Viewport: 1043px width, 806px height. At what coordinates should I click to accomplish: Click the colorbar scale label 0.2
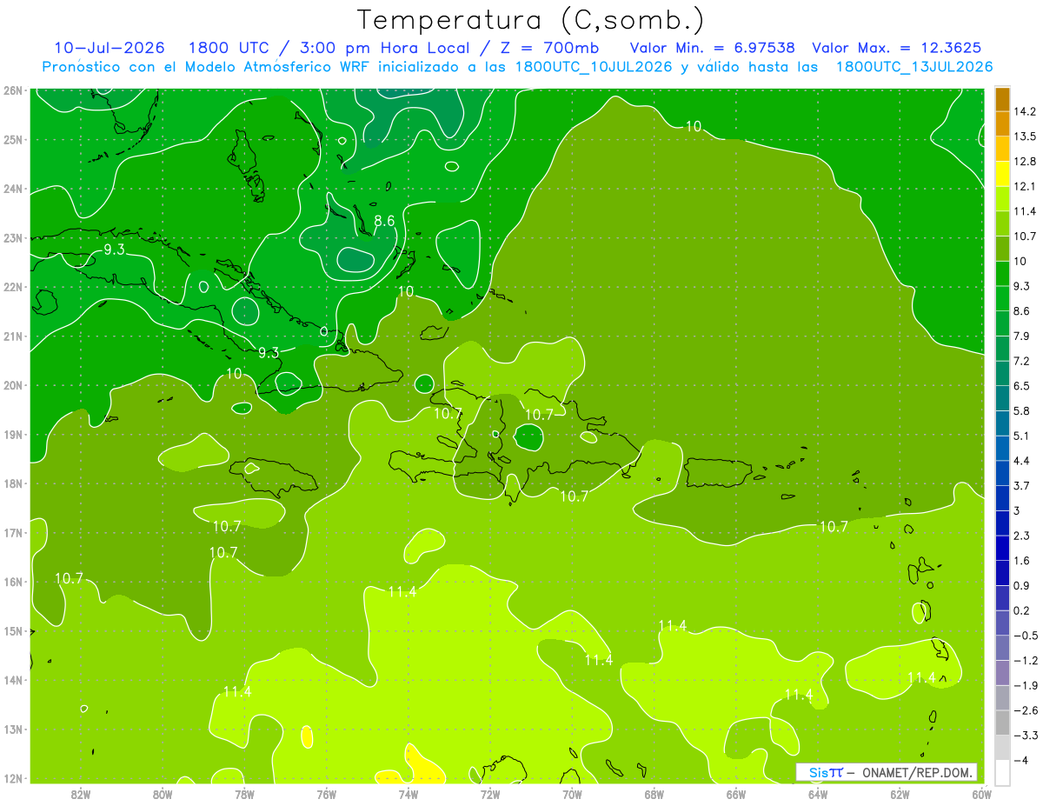[x=1024, y=609]
